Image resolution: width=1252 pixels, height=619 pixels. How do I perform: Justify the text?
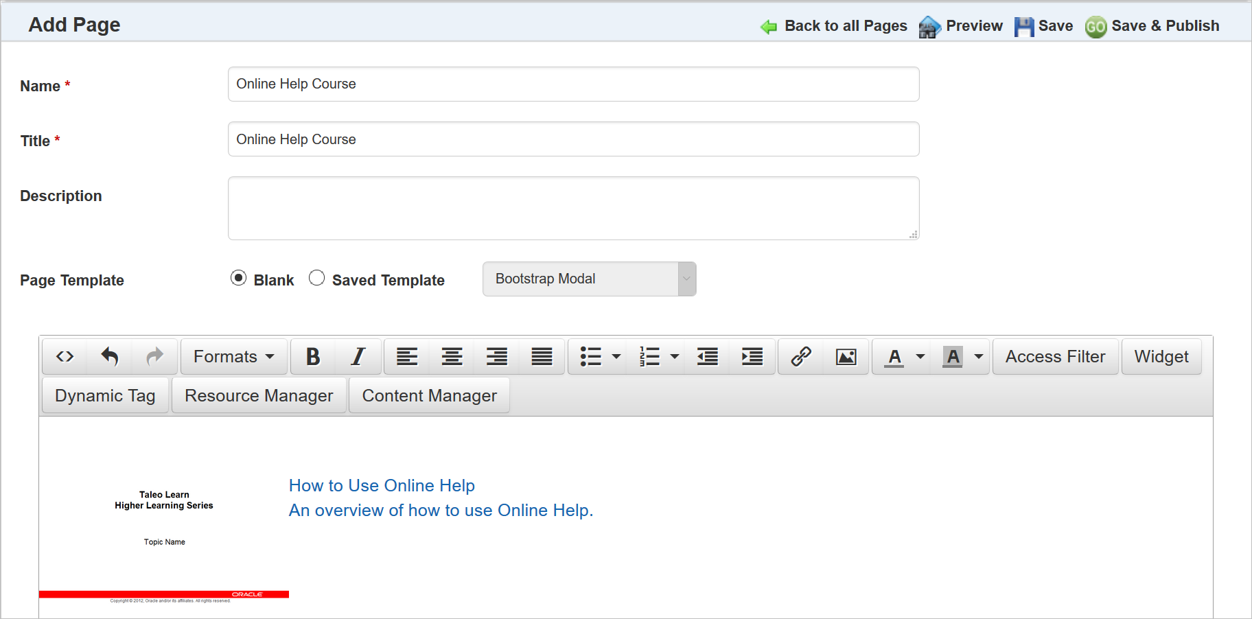(542, 356)
